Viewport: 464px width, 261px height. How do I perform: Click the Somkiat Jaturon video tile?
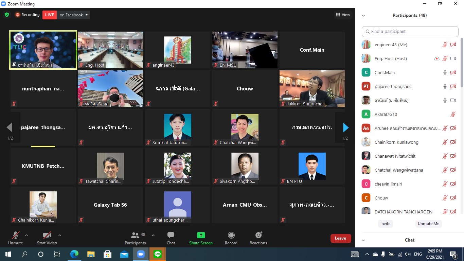pyautogui.click(x=178, y=127)
